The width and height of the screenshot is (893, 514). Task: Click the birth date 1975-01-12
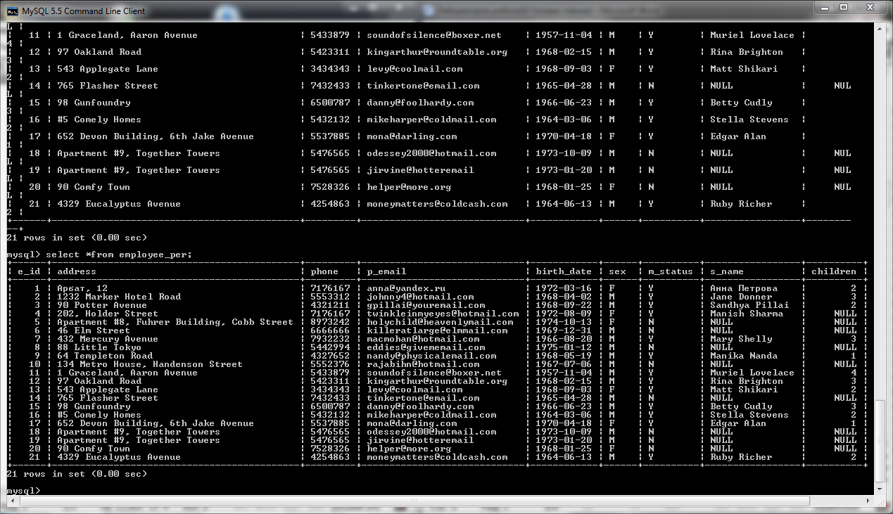tap(564, 347)
